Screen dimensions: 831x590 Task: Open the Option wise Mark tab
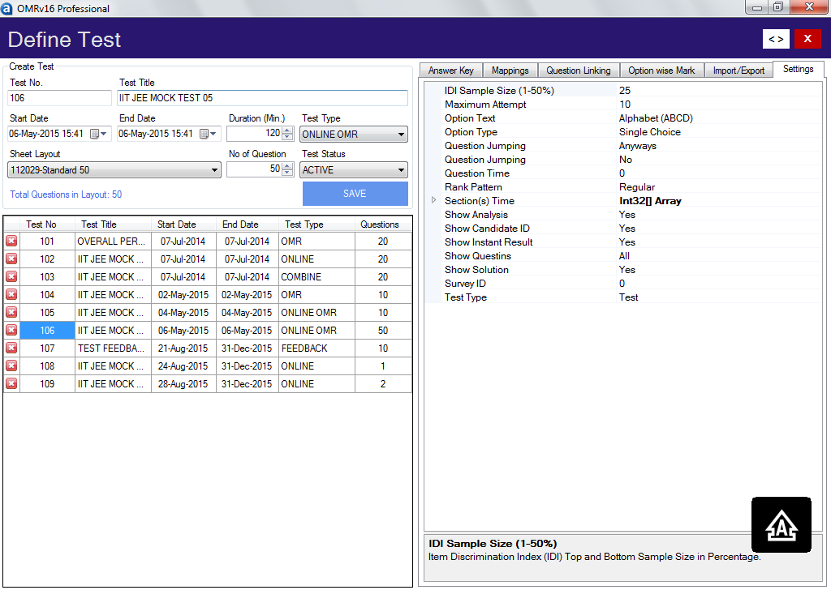coord(661,71)
